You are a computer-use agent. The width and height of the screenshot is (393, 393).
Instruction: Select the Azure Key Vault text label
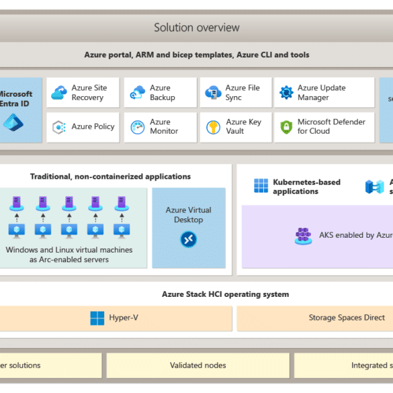244,126
